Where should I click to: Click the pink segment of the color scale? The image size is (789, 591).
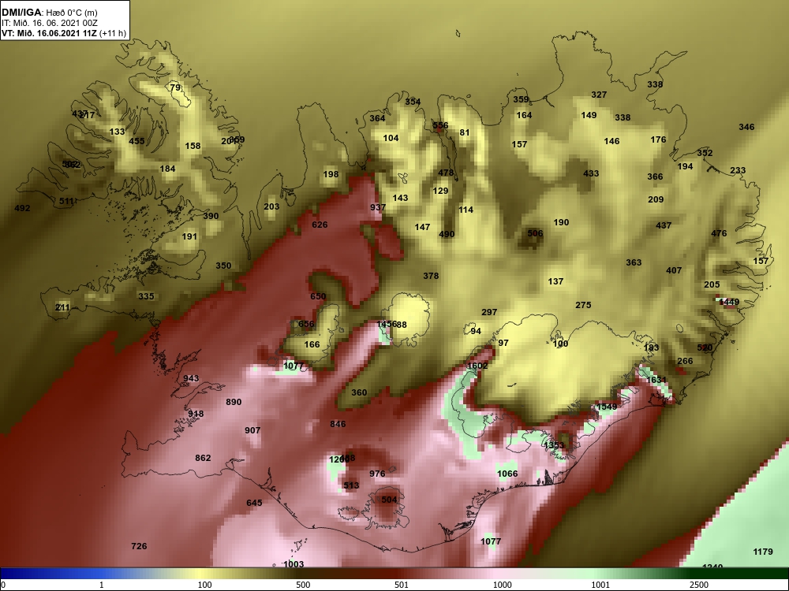click(x=498, y=574)
